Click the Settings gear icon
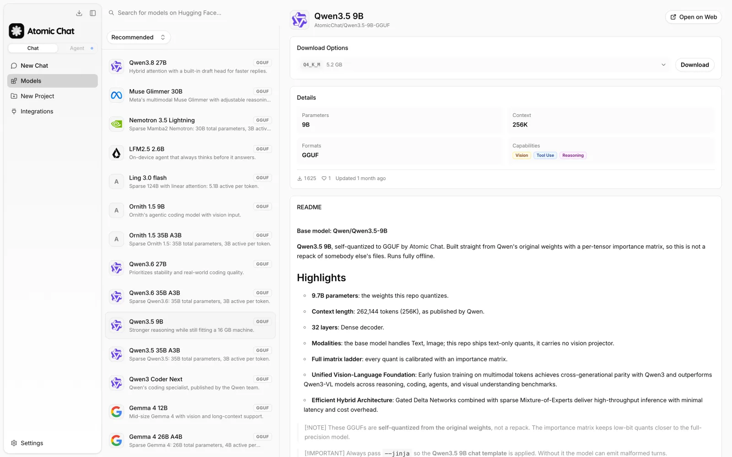 pyautogui.click(x=14, y=443)
